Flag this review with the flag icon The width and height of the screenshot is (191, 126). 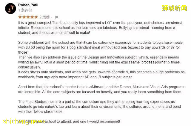click(57, 17)
